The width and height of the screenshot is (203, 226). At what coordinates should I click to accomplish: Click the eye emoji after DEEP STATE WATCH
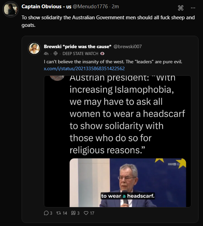point(102,54)
